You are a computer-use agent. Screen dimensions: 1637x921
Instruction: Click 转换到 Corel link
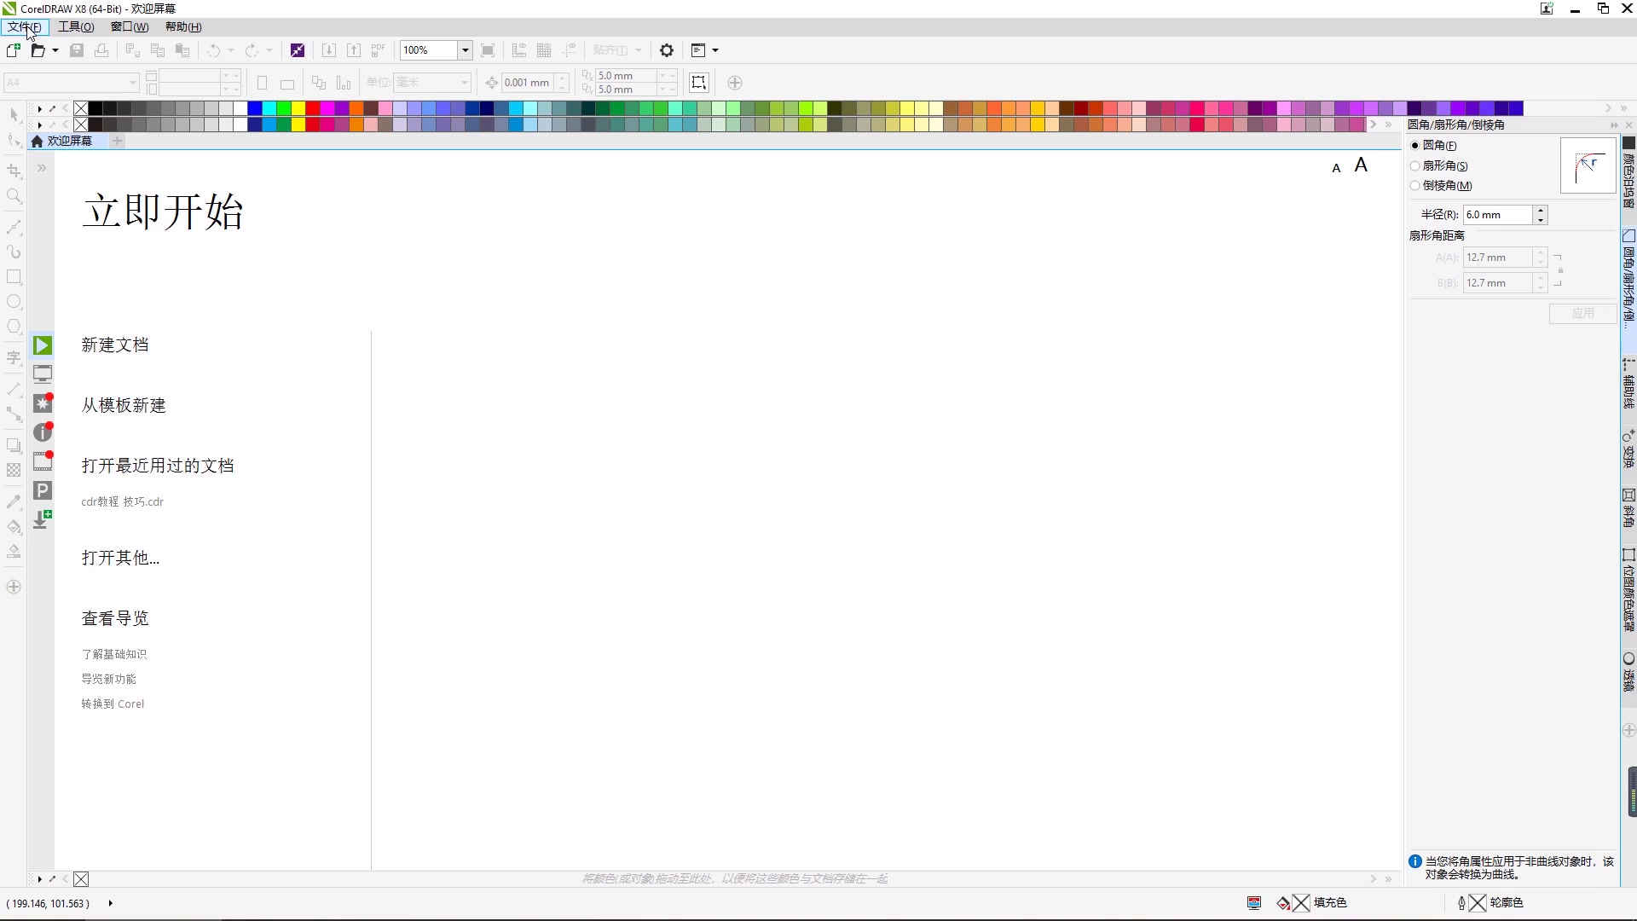click(113, 704)
